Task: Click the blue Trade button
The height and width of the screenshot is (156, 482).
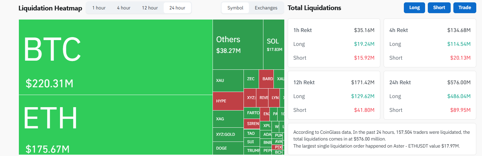Action: (x=464, y=7)
